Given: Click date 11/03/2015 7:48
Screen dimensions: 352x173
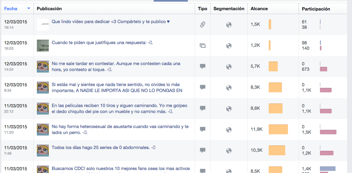Looking at the screenshot, I should tap(16, 150).
